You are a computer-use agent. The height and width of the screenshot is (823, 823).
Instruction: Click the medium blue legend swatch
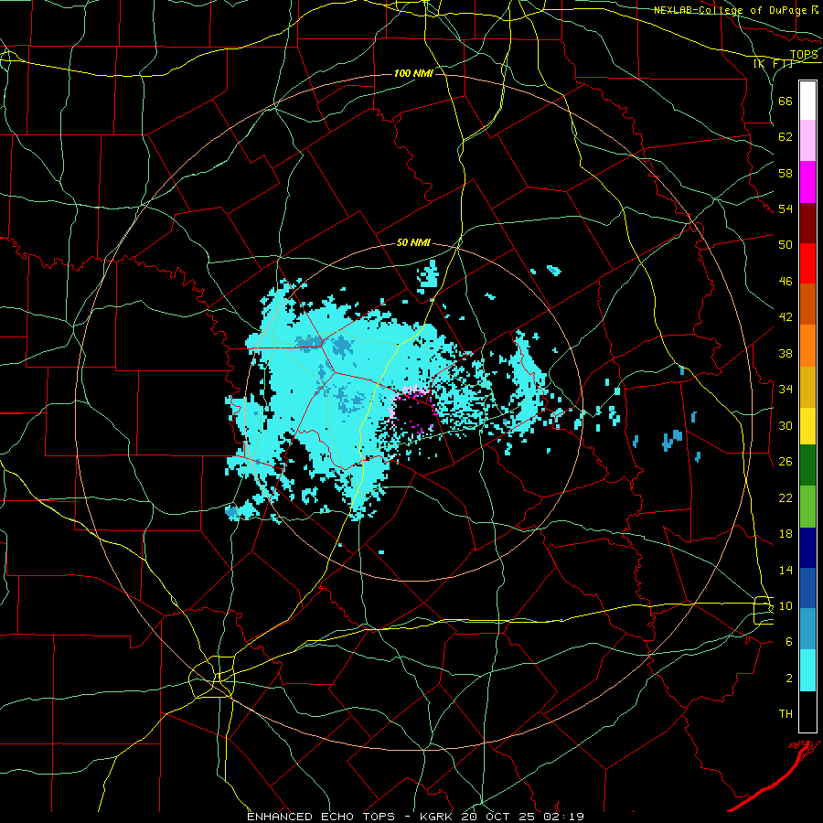(x=807, y=588)
